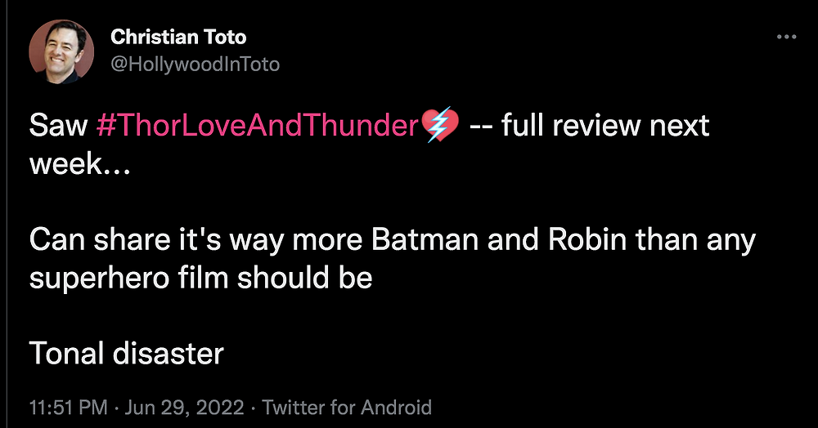Open the Twitter for Android source link

pyautogui.click(x=347, y=407)
